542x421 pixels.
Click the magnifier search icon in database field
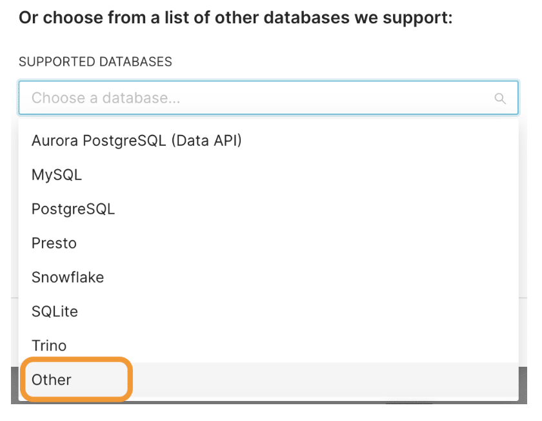[500, 98]
